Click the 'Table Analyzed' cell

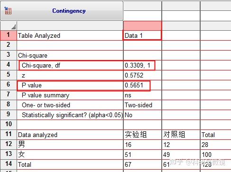pyautogui.click(x=70, y=35)
